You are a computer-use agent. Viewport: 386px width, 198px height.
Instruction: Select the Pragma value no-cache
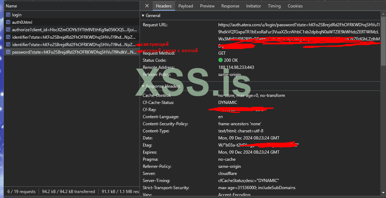(227, 159)
